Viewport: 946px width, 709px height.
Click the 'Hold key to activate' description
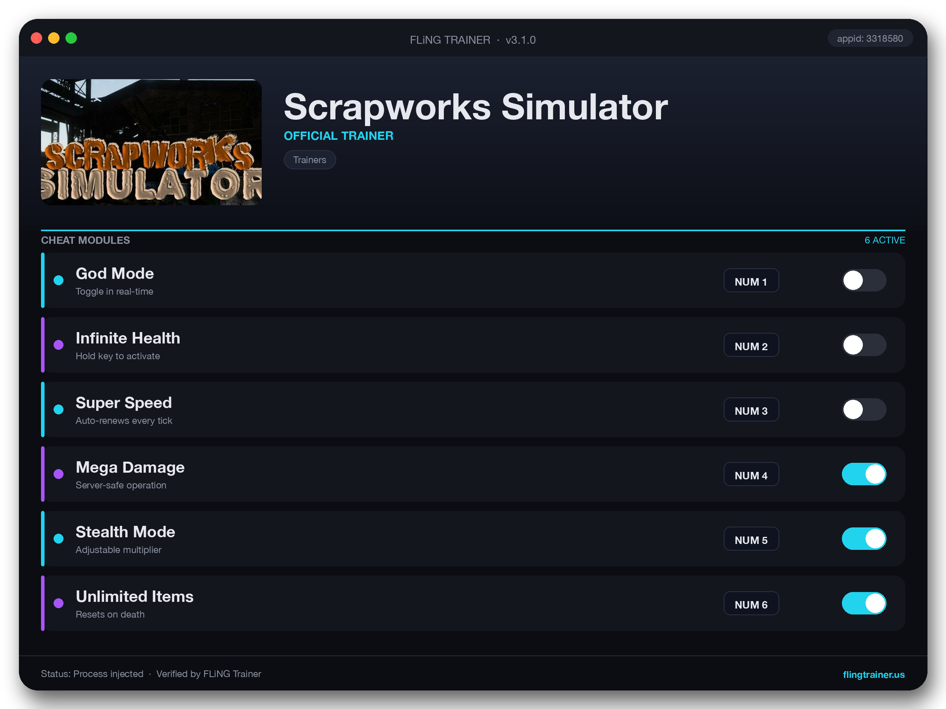(117, 356)
